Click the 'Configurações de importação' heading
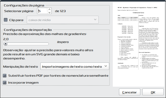This screenshot has width=166, height=98. pos(28,30)
